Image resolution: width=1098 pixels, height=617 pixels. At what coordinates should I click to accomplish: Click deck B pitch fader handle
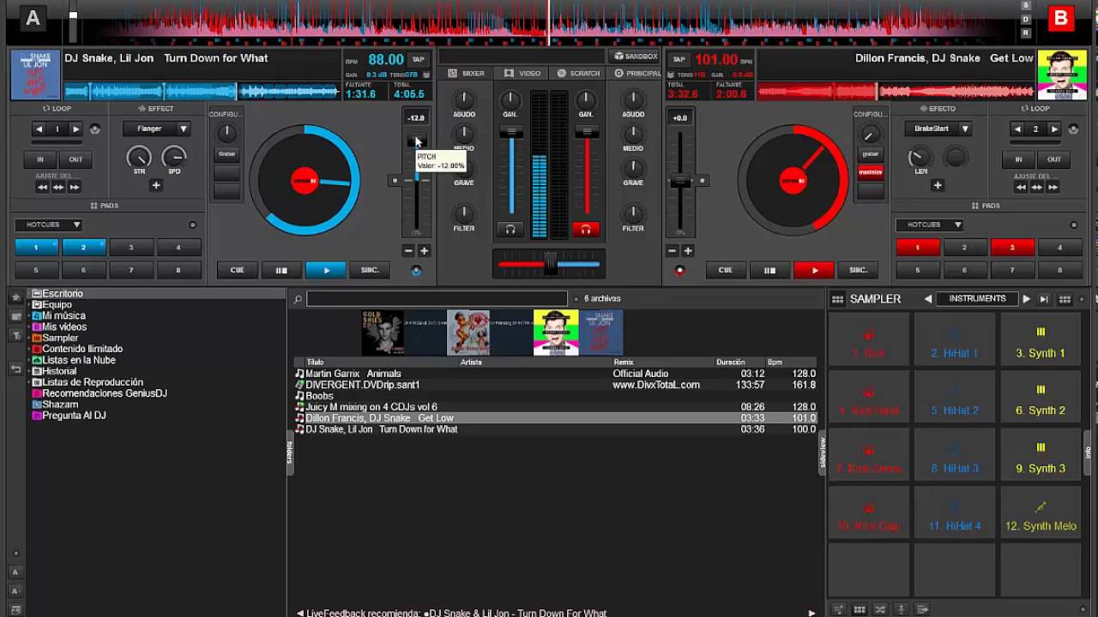pos(680,182)
